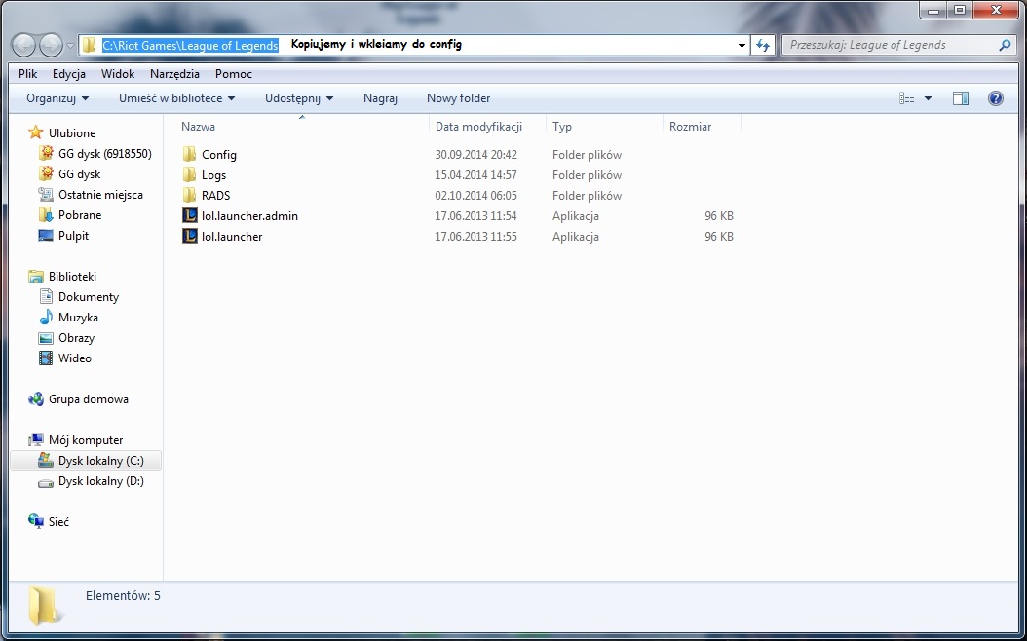Screen dimensions: 1027x641
Task: Click the folder icon in the address bar
Action: pos(89,45)
